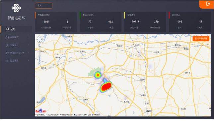Click the data statistics clock icon
Viewport: 214px width, 121px height.
pos(7,53)
